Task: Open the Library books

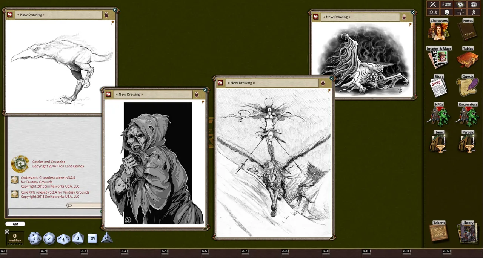Action: 468,232
